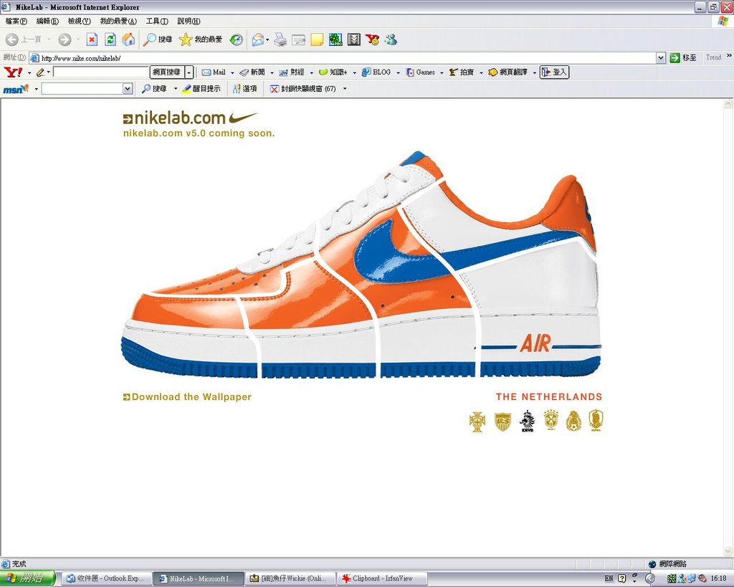Click the Yahoo 網頁翻譯 translate button
Image resolution: width=734 pixels, height=587 pixels.
click(507, 72)
